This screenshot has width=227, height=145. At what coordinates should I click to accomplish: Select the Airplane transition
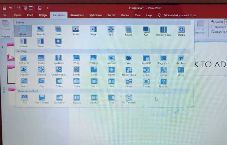point(181,60)
